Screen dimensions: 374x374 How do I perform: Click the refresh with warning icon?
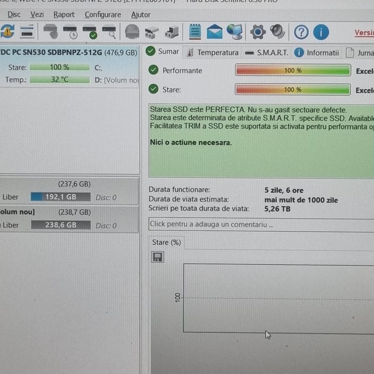tap(7, 31)
